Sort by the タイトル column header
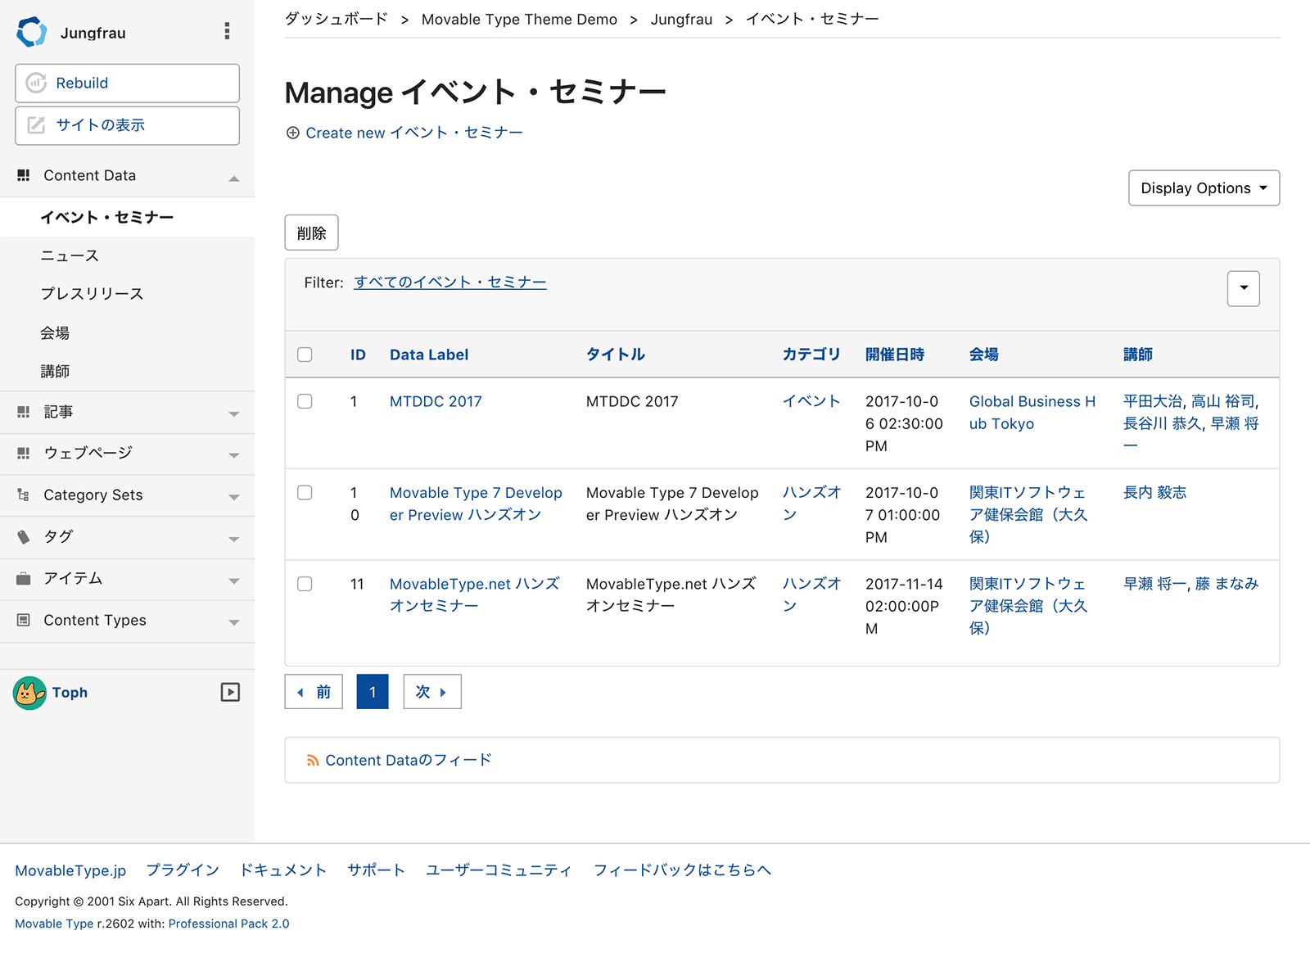Viewport: 1310px width, 967px height. 616,355
